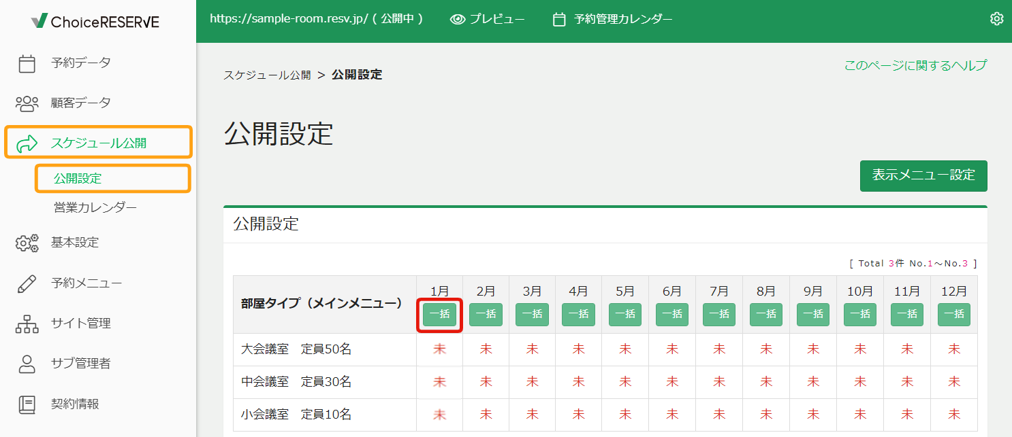
Task: Click the 表示メニュー設定 button
Action: [923, 176]
